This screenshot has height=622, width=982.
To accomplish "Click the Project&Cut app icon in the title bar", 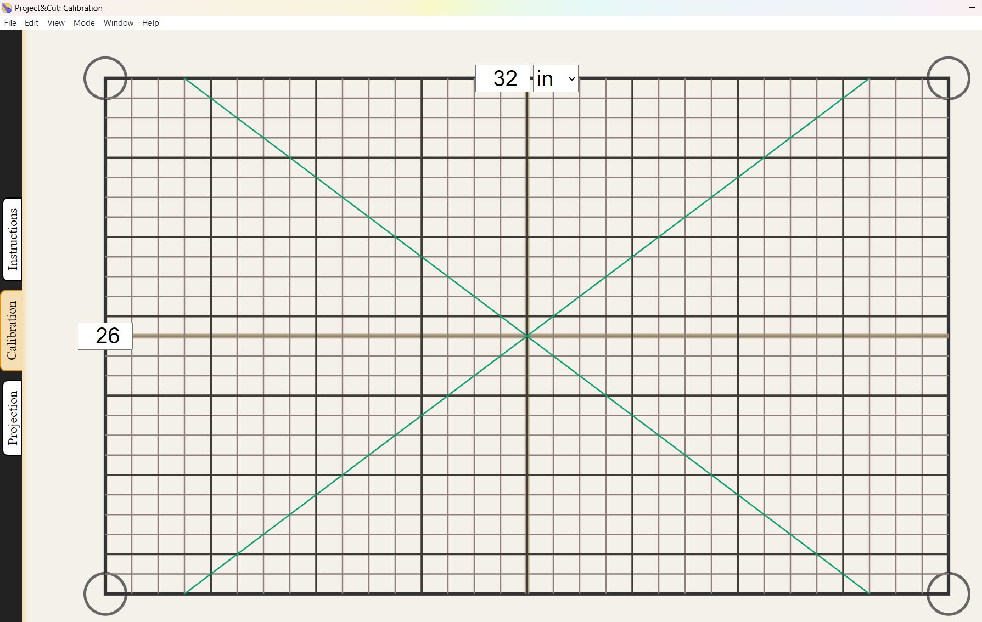I will coord(7,8).
